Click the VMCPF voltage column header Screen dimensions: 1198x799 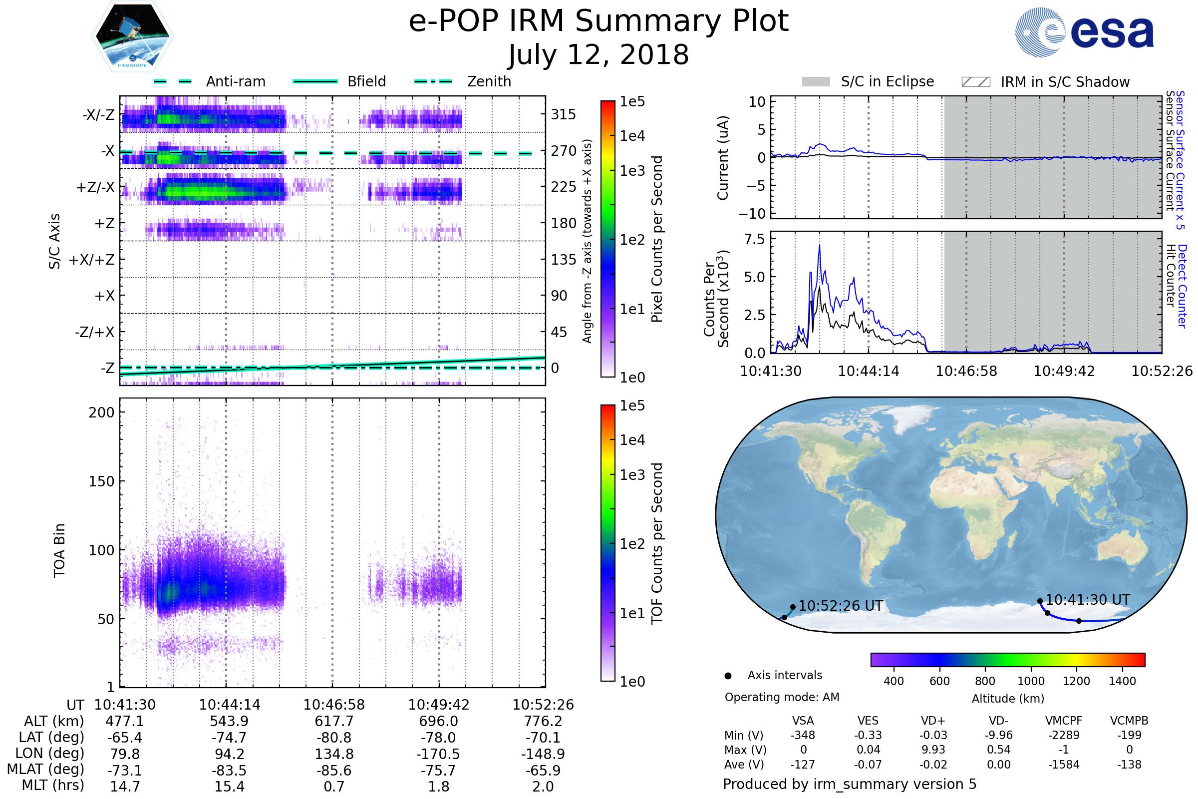(x=1064, y=721)
